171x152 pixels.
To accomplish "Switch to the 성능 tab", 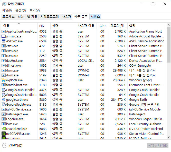I will coord(21,17).
